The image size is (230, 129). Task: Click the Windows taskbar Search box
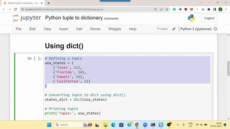pyautogui.click(x=73, y=125)
